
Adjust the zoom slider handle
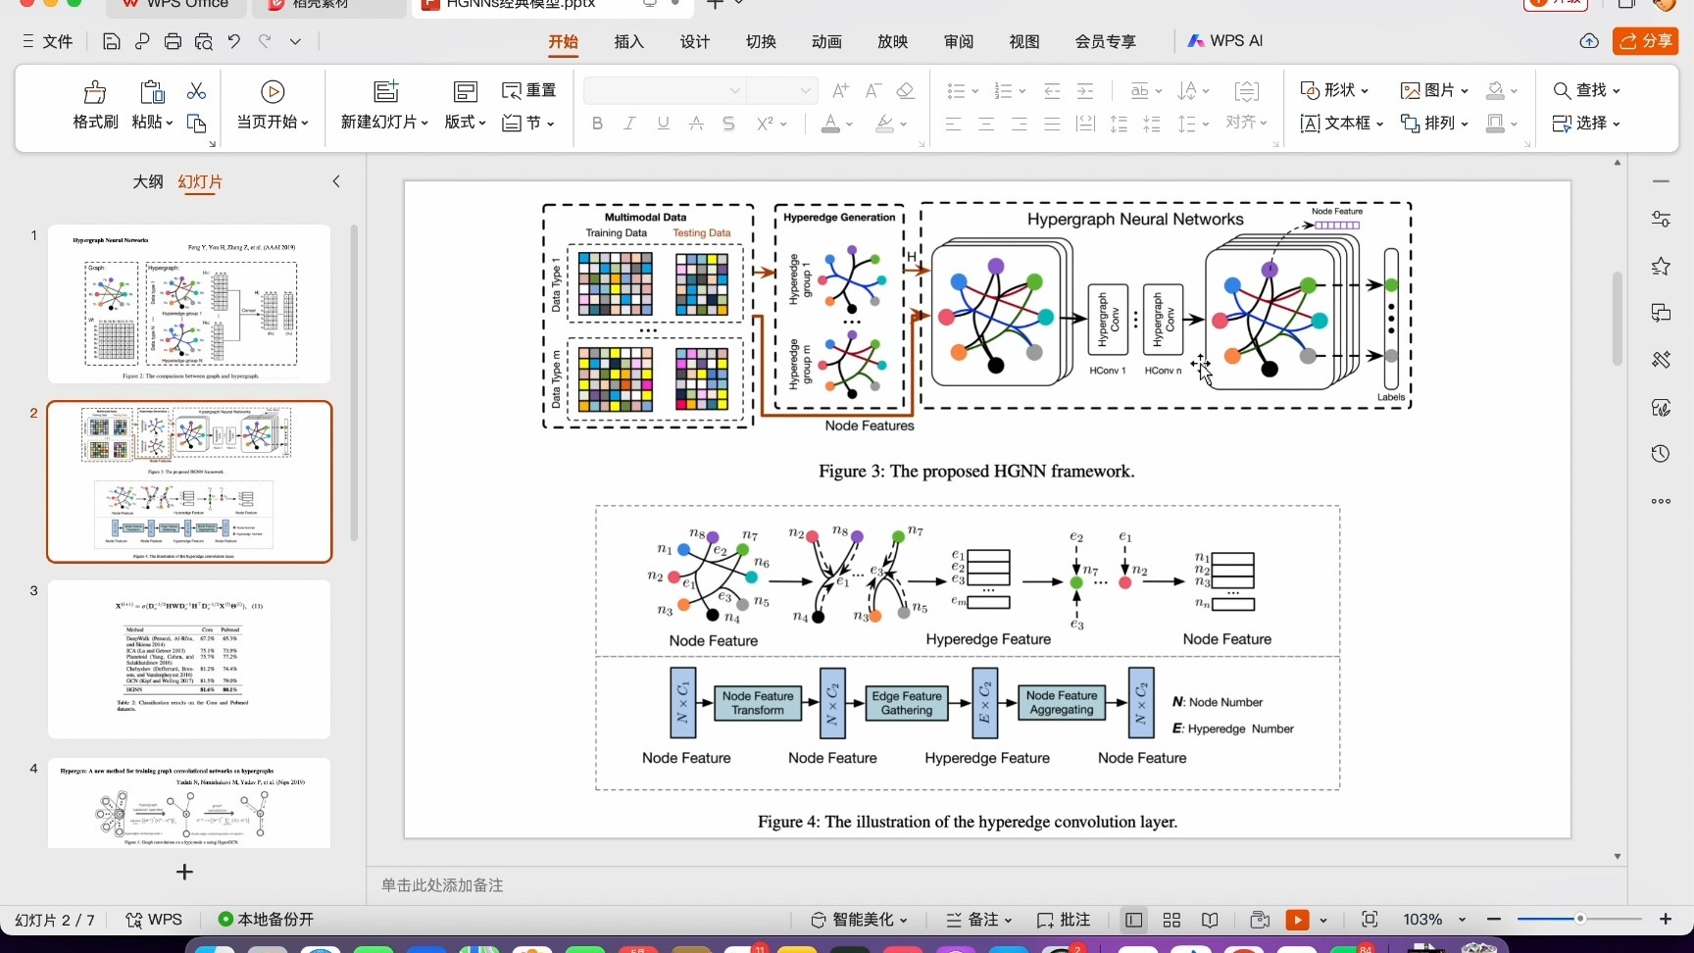click(x=1580, y=919)
